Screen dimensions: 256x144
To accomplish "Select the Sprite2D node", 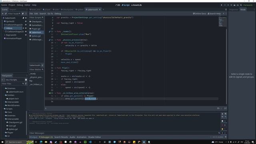I will coord(10,21).
